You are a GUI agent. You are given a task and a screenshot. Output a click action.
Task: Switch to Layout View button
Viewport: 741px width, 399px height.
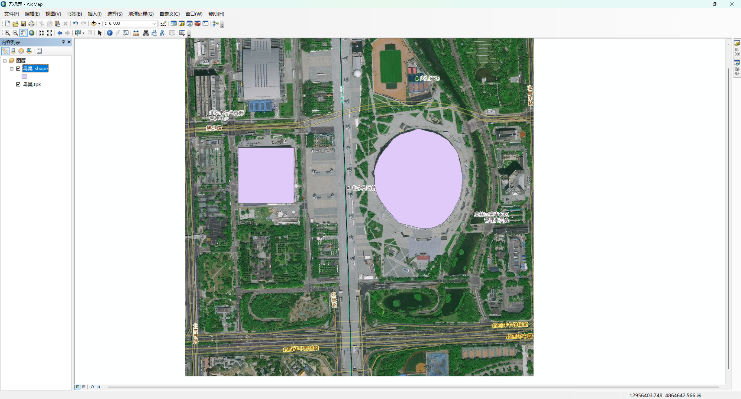(x=84, y=387)
